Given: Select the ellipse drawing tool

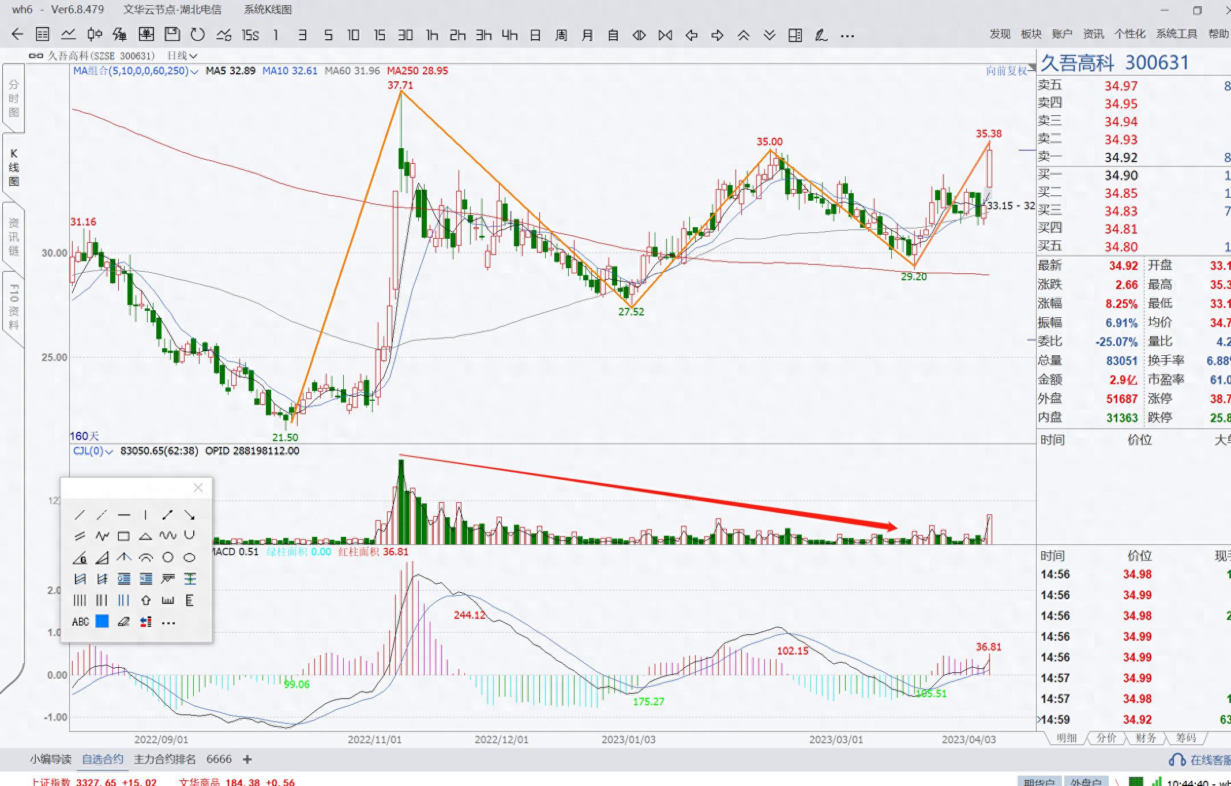Looking at the screenshot, I should point(189,558).
